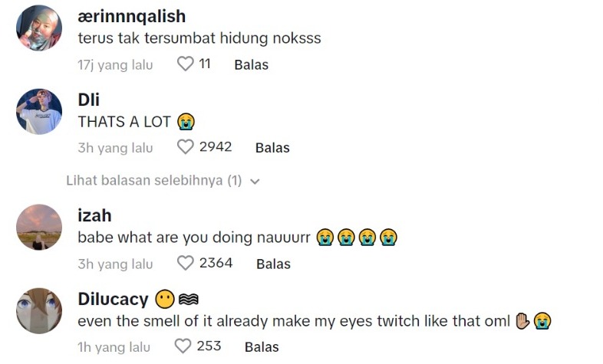The width and height of the screenshot is (603, 364).
Task: Visit the Dli username link
Action: (x=89, y=100)
